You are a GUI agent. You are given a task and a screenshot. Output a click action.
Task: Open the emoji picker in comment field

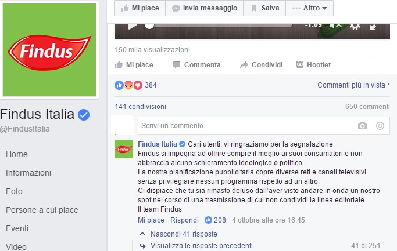click(x=380, y=126)
